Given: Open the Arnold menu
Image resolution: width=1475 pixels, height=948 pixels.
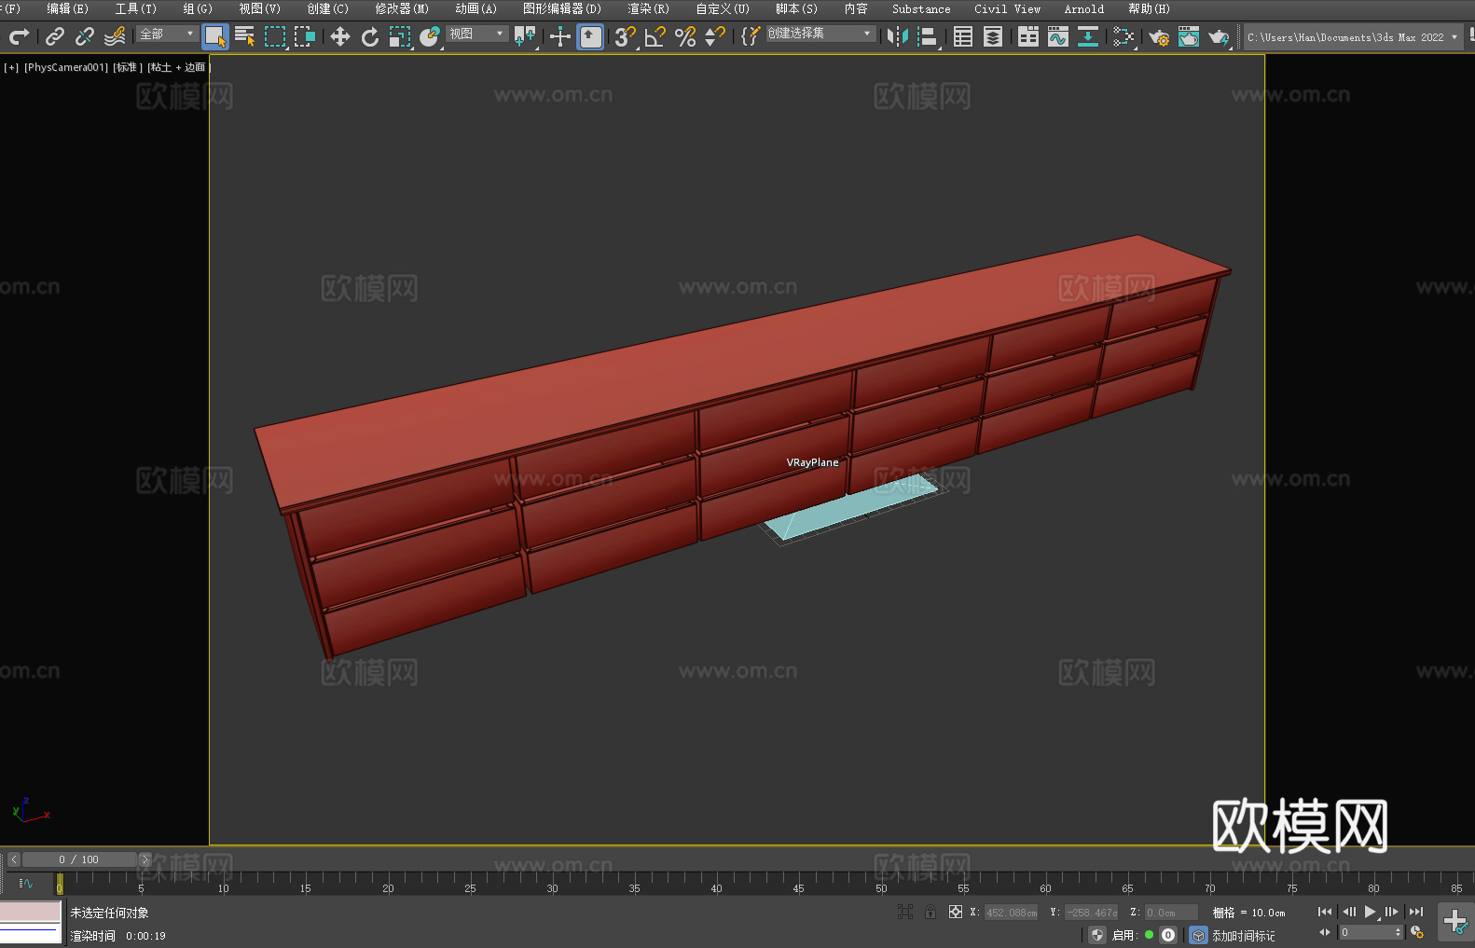Looking at the screenshot, I should pyautogui.click(x=1083, y=8).
